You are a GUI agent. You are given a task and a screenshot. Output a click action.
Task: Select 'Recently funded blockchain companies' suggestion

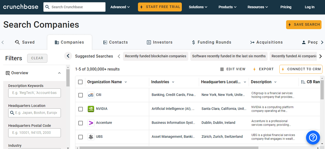156,56
